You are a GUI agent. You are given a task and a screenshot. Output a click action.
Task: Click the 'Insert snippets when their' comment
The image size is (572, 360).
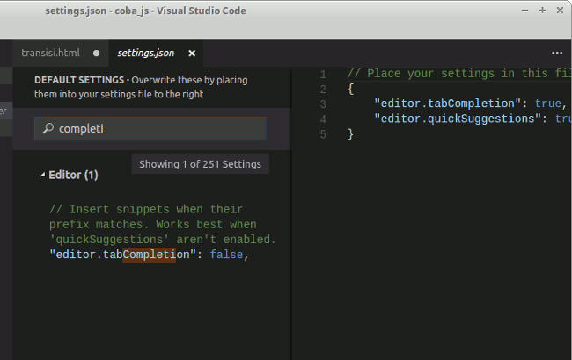coord(146,209)
